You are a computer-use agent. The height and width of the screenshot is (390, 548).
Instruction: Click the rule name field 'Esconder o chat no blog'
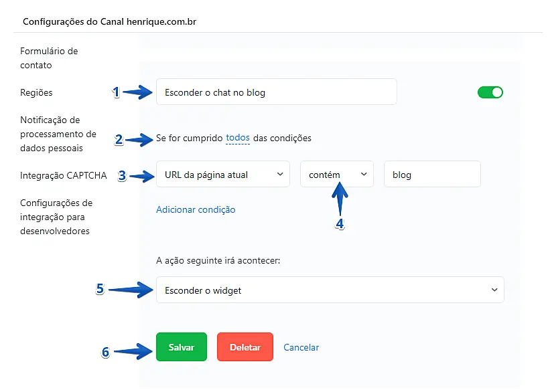(276, 92)
